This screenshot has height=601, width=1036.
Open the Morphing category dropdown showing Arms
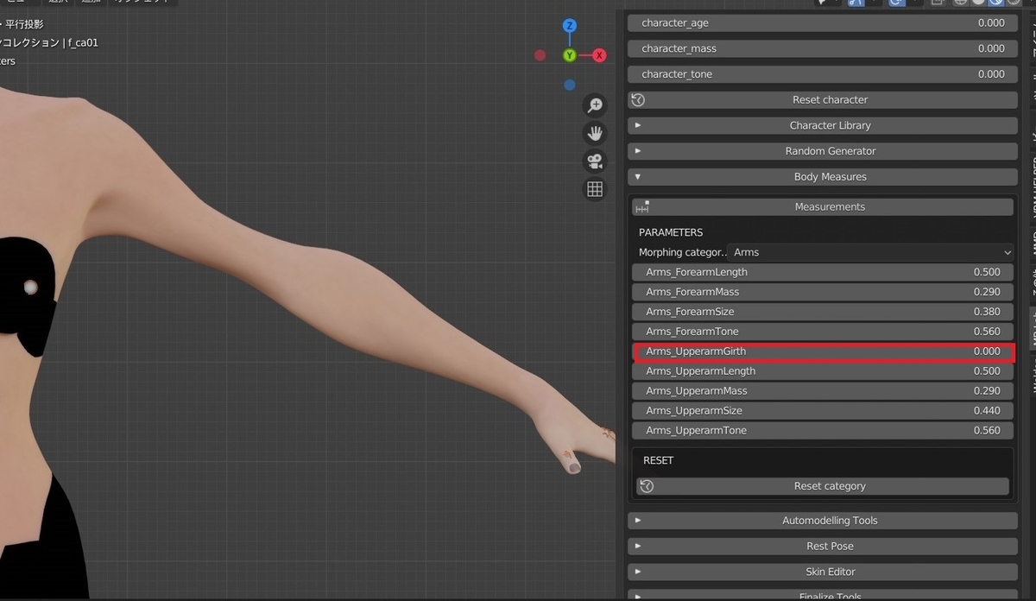click(x=870, y=252)
